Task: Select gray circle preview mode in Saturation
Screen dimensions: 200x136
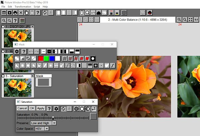Action: [x=76, y=109]
